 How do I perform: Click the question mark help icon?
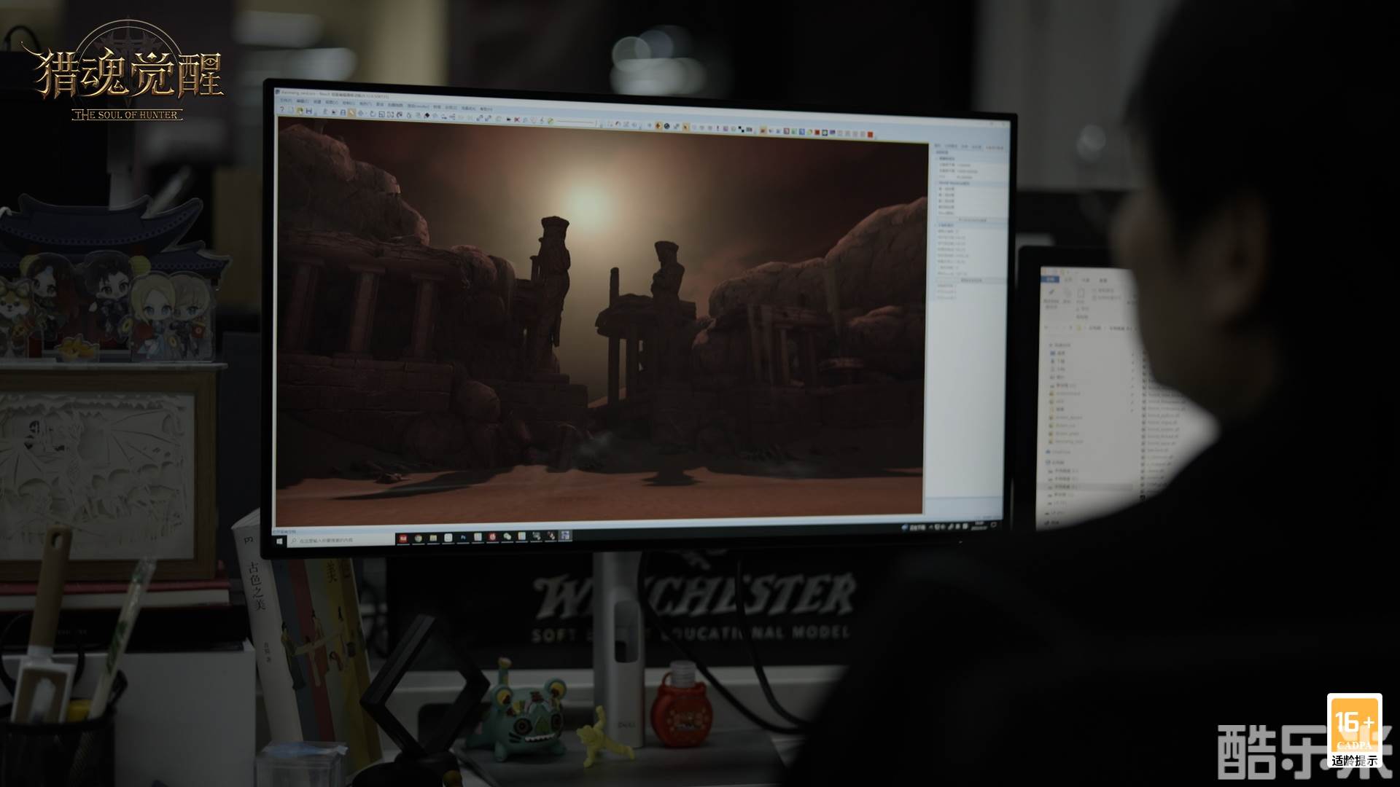coord(282,109)
